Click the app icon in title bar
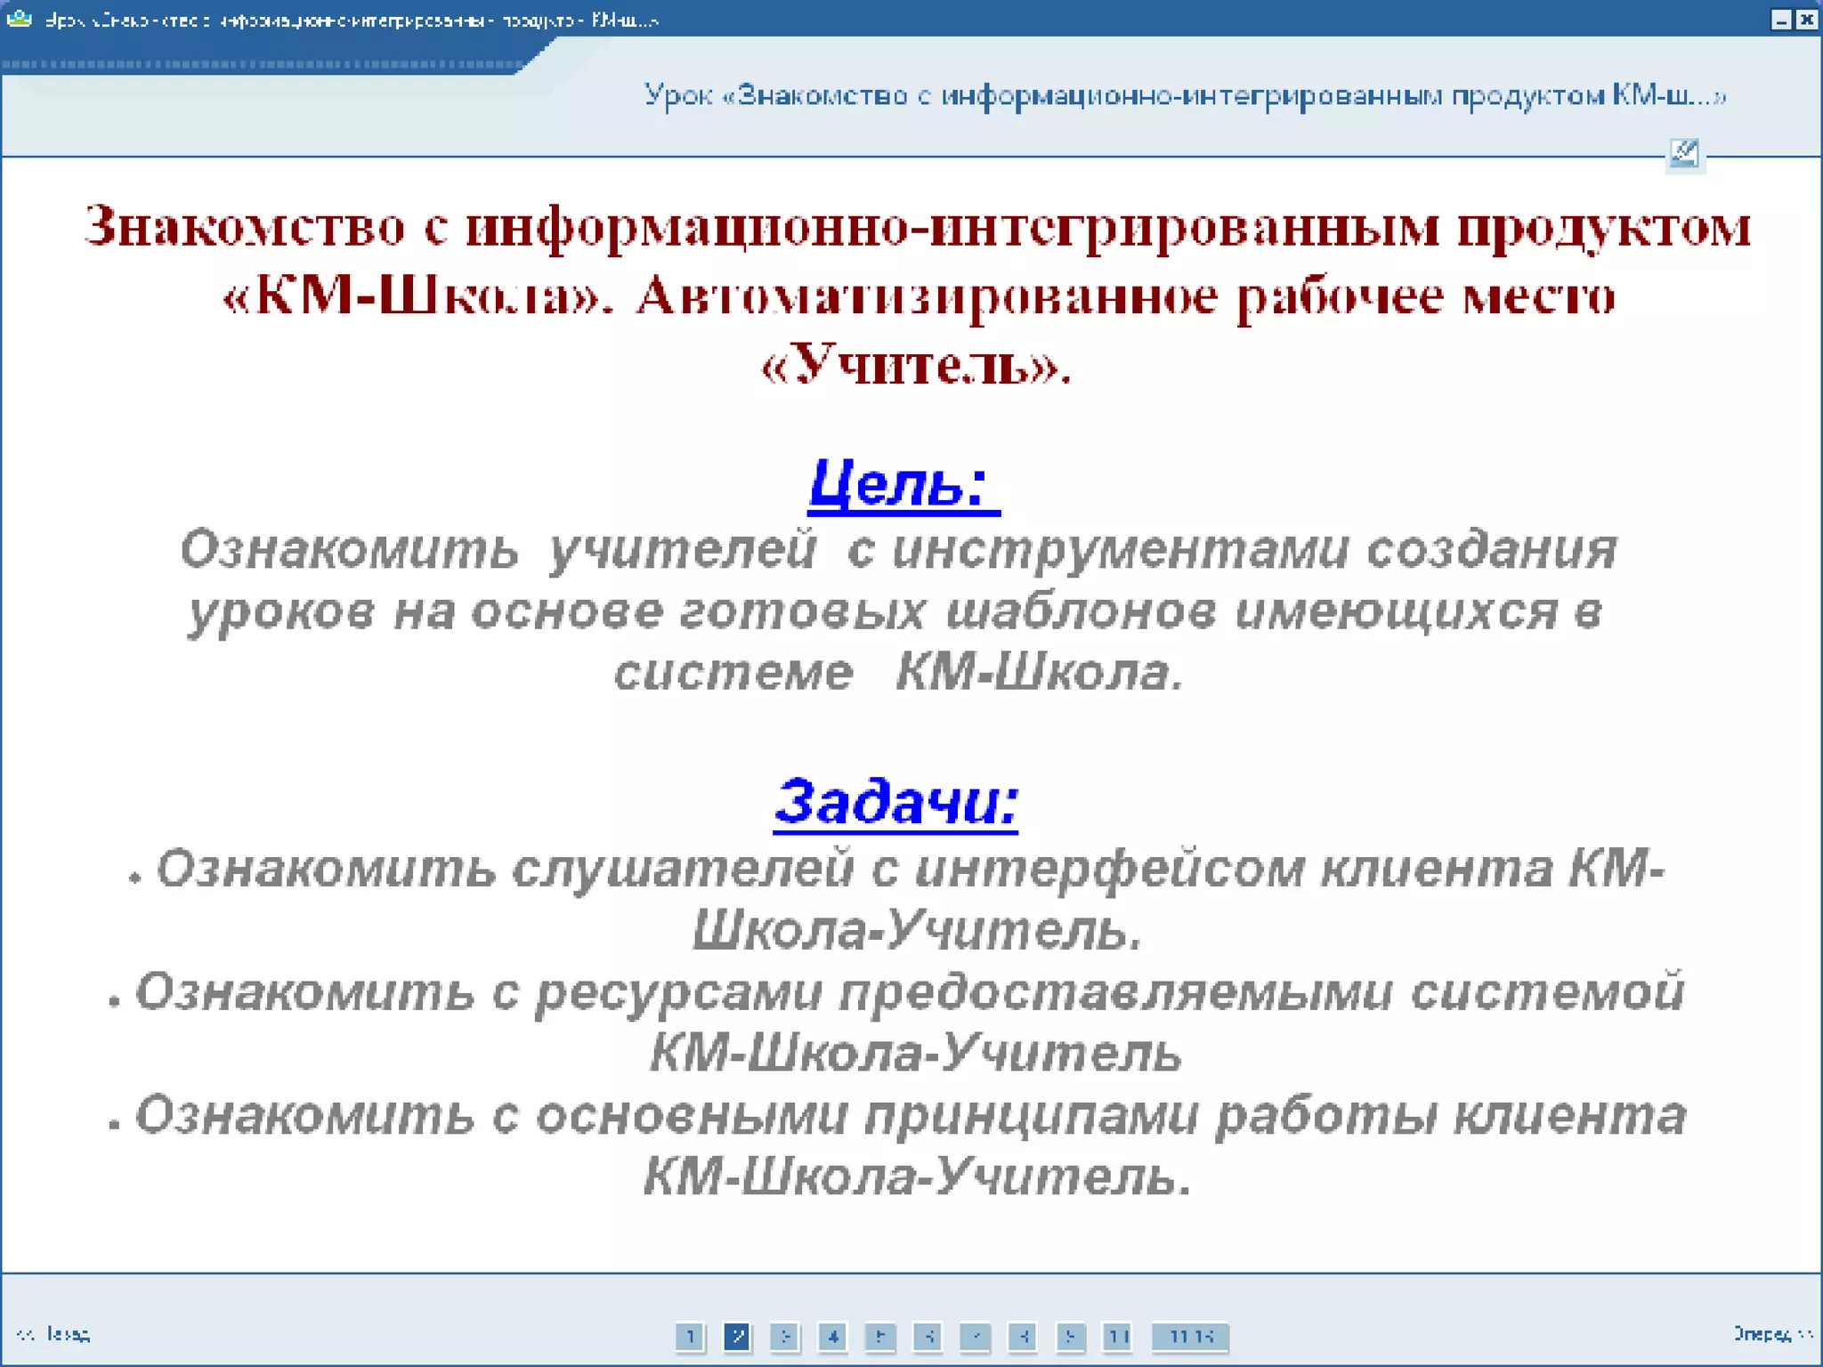Viewport: 1823px width, 1367px height. 19,19
